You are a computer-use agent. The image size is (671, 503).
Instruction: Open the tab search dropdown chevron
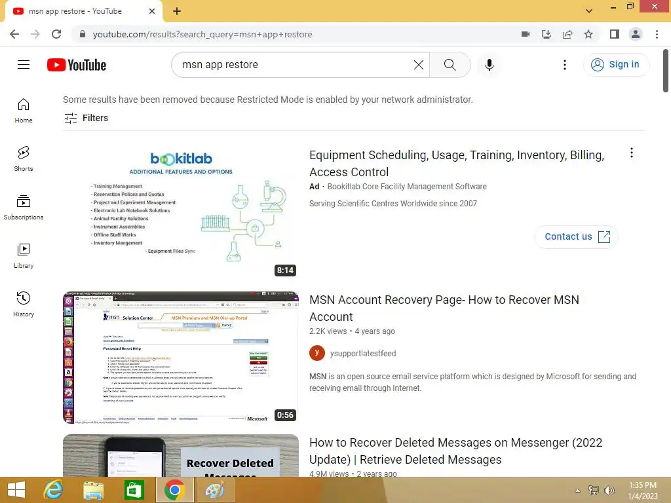coord(589,11)
